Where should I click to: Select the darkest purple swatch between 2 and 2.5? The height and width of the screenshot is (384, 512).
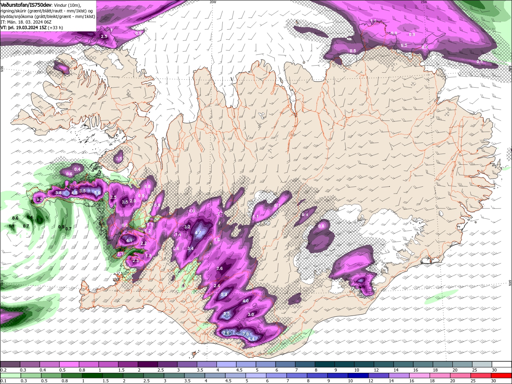[x=148, y=364]
